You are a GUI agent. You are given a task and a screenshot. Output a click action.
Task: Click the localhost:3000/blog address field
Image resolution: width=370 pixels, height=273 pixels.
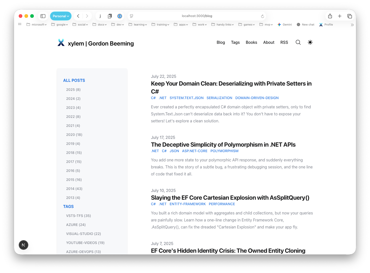click(x=197, y=16)
